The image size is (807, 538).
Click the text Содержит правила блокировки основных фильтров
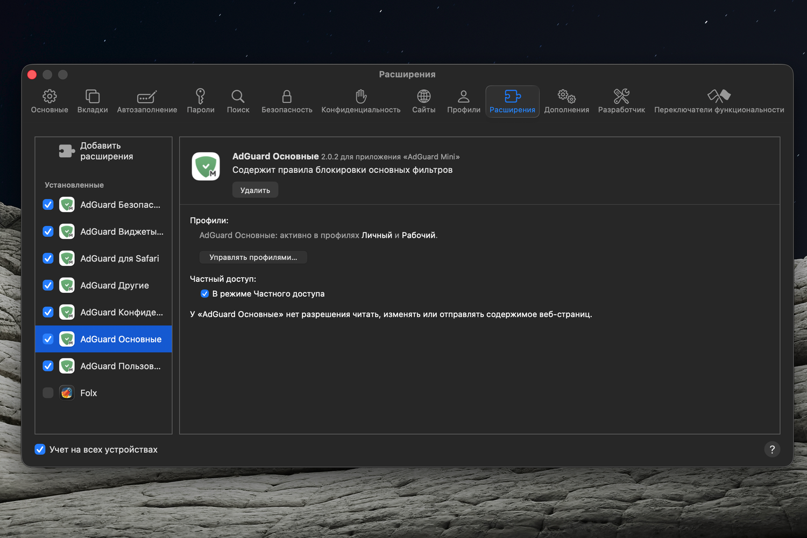click(342, 170)
